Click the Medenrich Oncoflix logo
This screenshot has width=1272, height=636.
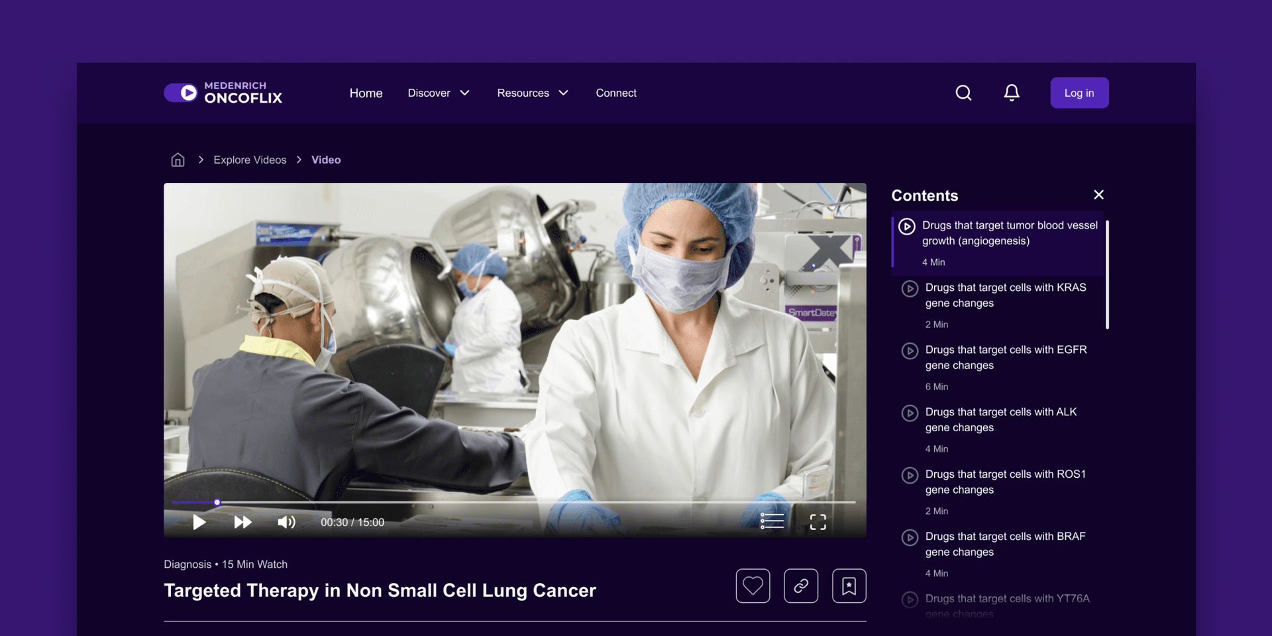coord(223,93)
